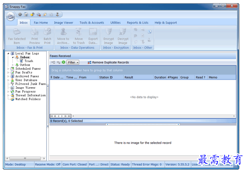Switch to Image Viewer tab
The height and width of the screenshot is (172, 246).
pos(63,23)
